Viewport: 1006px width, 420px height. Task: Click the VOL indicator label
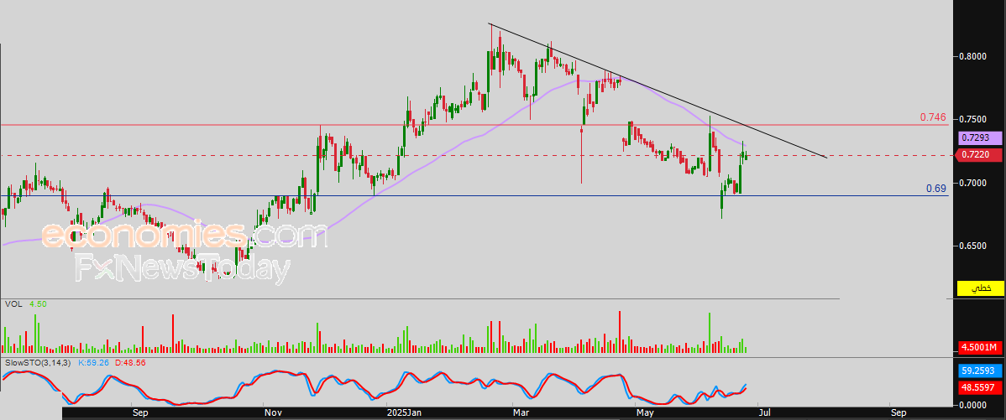pyautogui.click(x=13, y=304)
